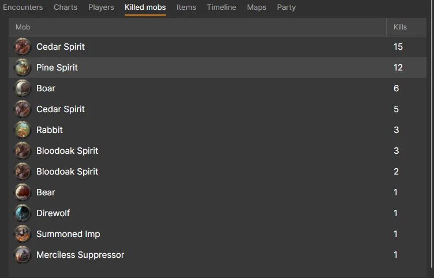Viewport: 434px width, 278px height.
Task: Click the kill count 1 for Bear
Action: pyautogui.click(x=395, y=192)
